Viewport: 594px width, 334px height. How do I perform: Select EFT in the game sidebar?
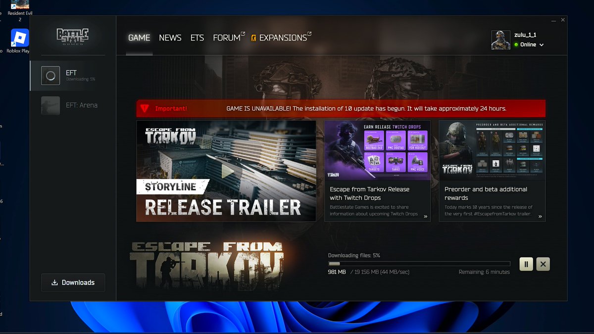73,76
